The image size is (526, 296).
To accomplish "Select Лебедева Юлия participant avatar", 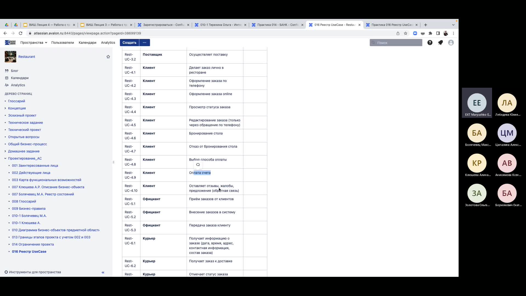I will pyautogui.click(x=507, y=103).
